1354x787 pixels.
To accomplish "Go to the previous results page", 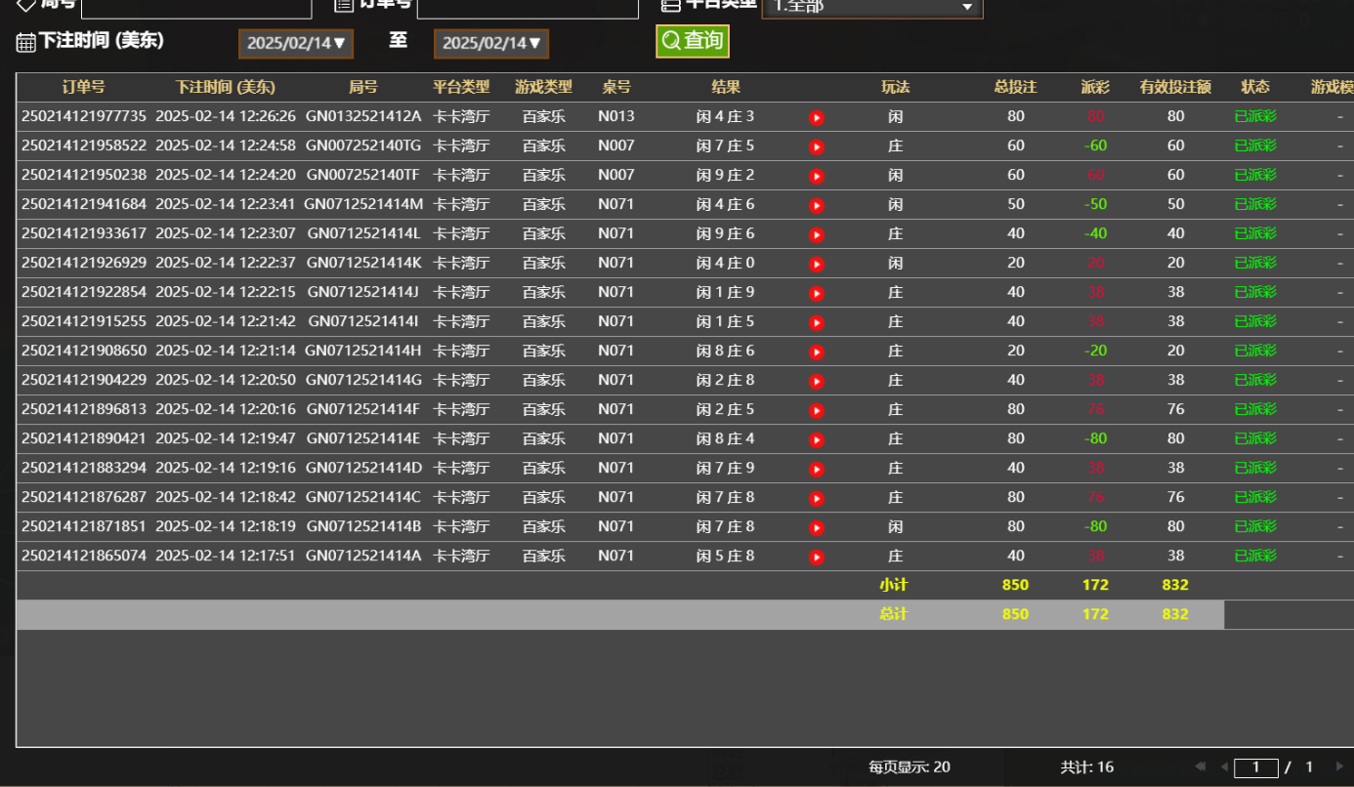I will point(1223,766).
